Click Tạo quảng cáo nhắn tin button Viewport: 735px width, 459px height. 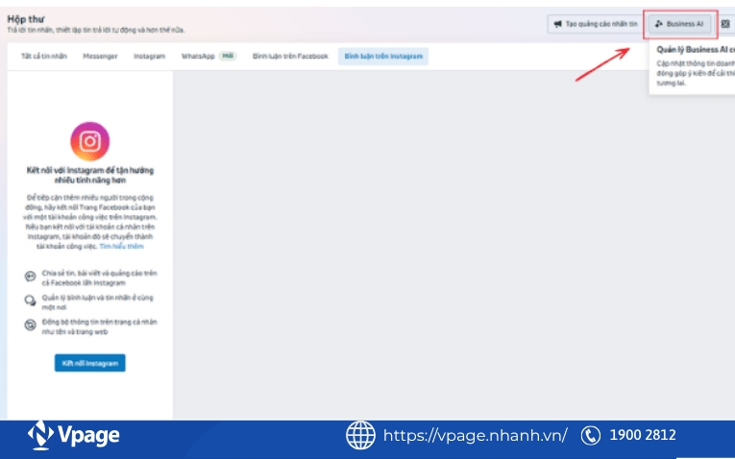pos(596,24)
